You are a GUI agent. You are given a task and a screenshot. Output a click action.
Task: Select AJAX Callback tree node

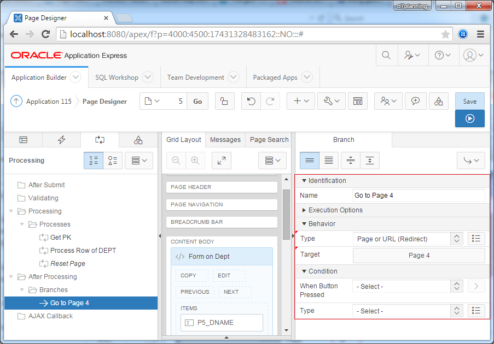click(x=50, y=316)
